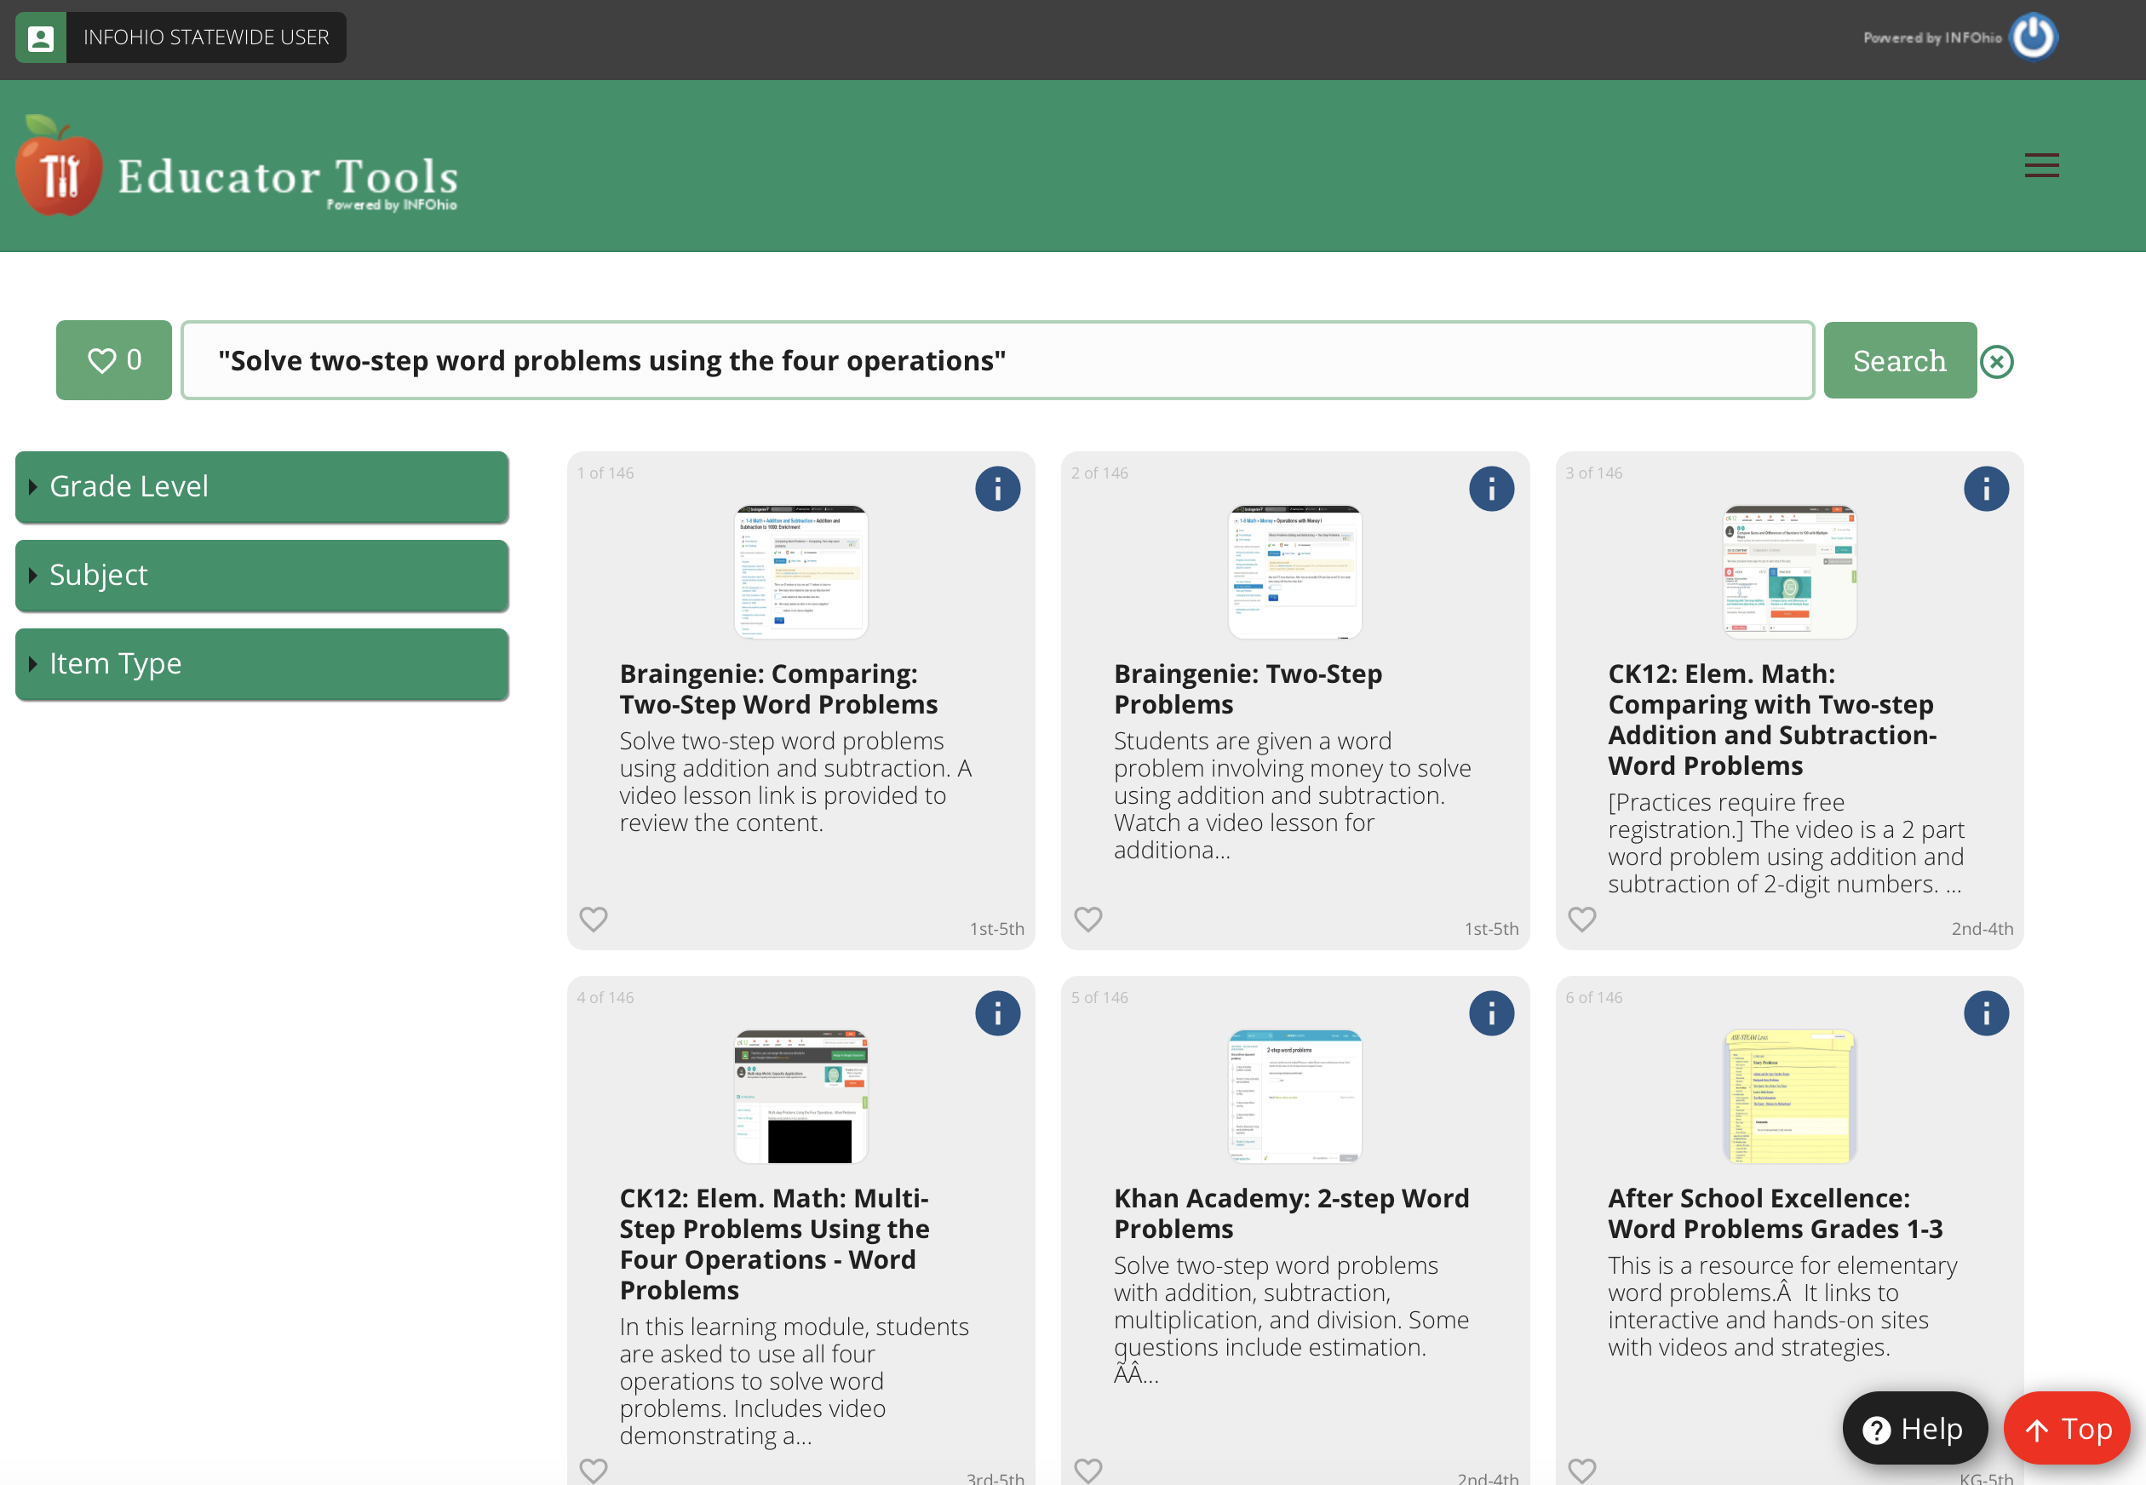Click the '1 of 146' result counter
Image resolution: width=2146 pixels, height=1485 pixels.
tap(605, 473)
